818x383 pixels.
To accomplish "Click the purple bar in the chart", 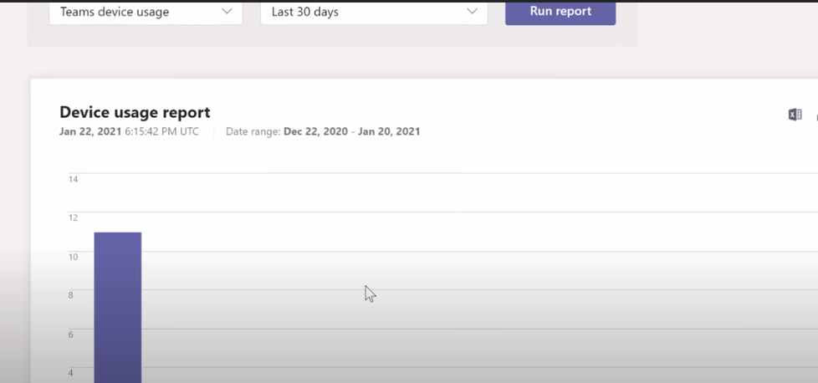I will pos(117,308).
